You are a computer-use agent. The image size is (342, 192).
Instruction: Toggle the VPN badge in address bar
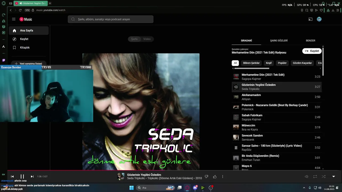[x=27, y=10]
